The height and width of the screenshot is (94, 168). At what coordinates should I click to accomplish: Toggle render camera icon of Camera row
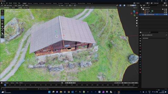coord(166,11)
